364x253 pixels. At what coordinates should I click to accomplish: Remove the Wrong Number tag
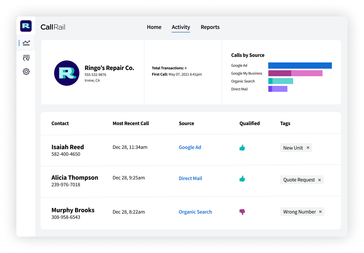(x=320, y=212)
